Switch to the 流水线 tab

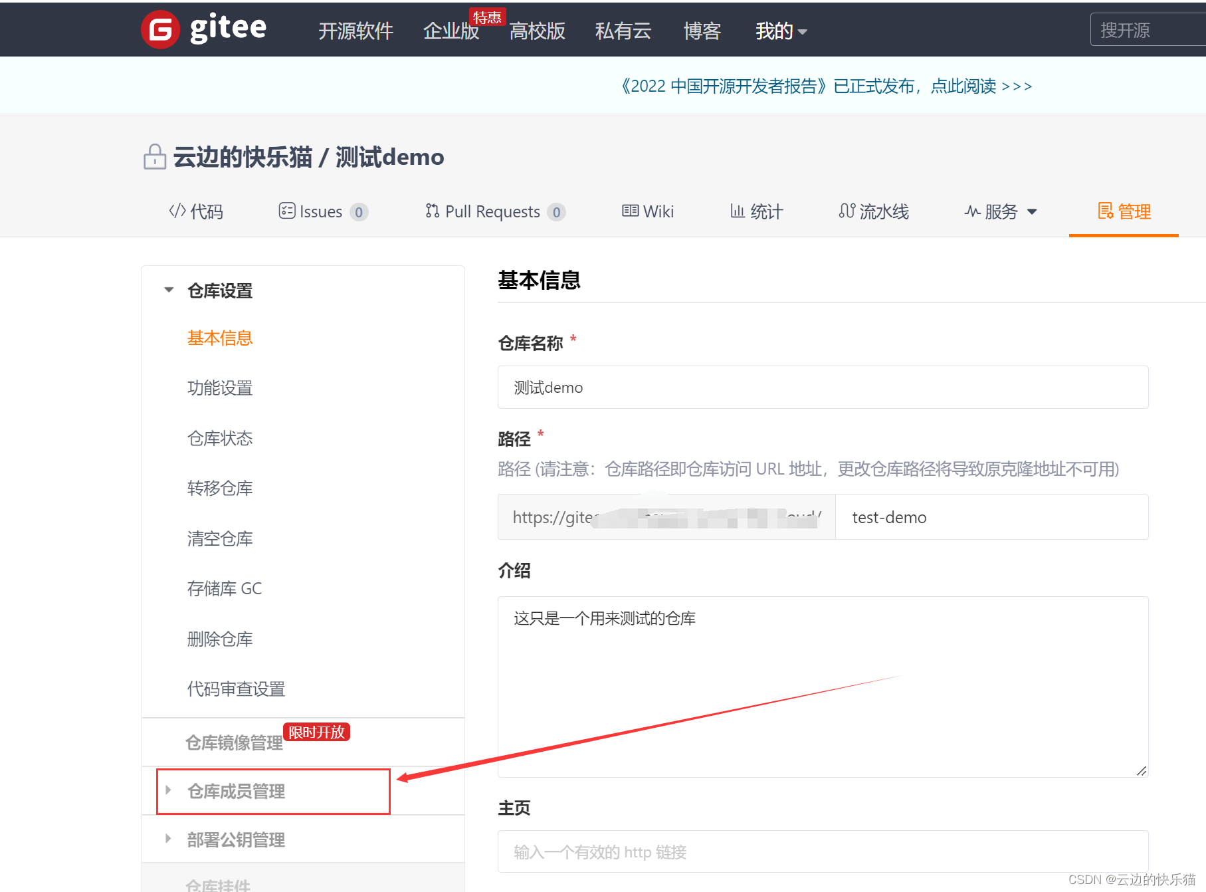pyautogui.click(x=874, y=211)
